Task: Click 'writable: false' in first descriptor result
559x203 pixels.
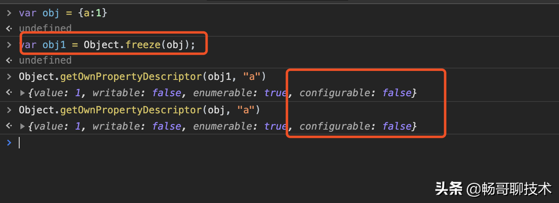Action: 137,93
